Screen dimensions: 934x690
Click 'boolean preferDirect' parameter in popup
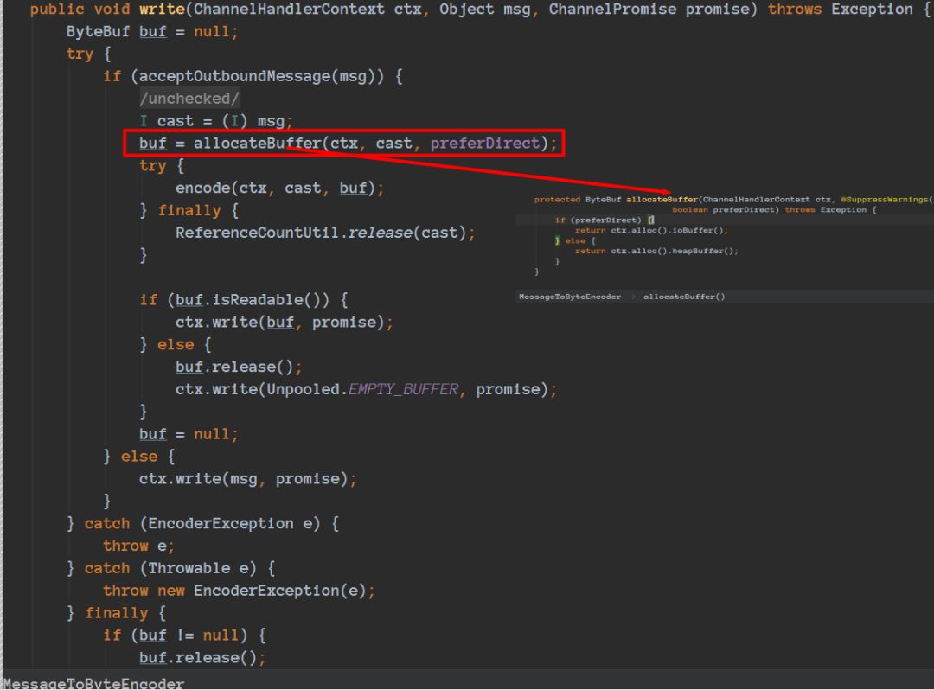point(723,209)
